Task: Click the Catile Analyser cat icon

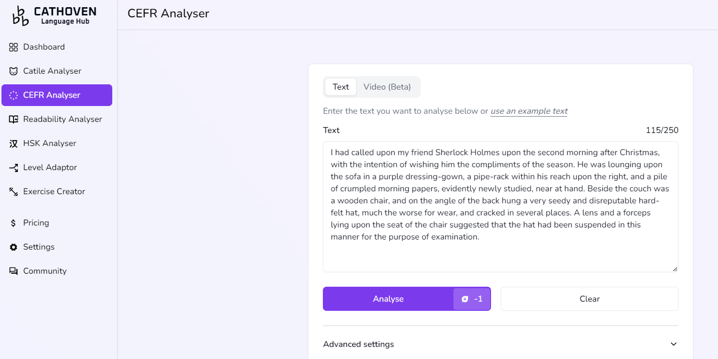Action: tap(13, 71)
